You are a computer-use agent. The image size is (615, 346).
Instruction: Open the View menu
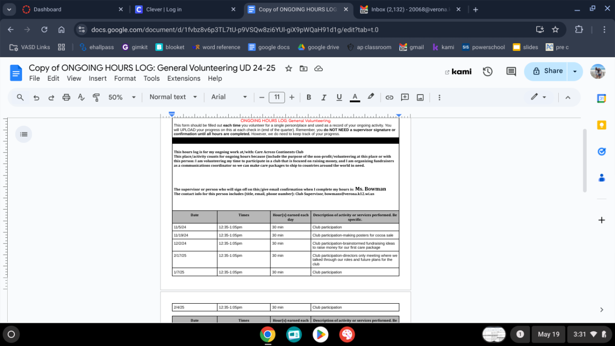(74, 78)
